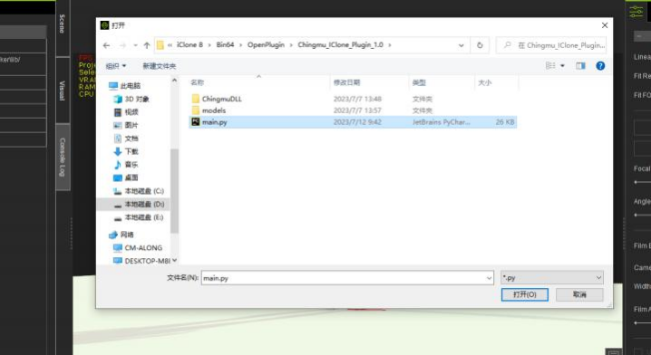Open the help question mark icon
651x355 pixels.
[x=600, y=65]
